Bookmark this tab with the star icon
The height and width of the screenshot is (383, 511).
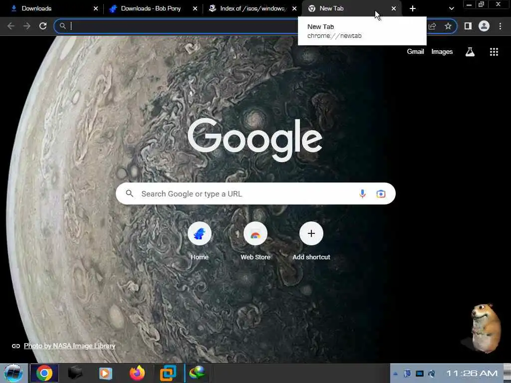click(448, 26)
